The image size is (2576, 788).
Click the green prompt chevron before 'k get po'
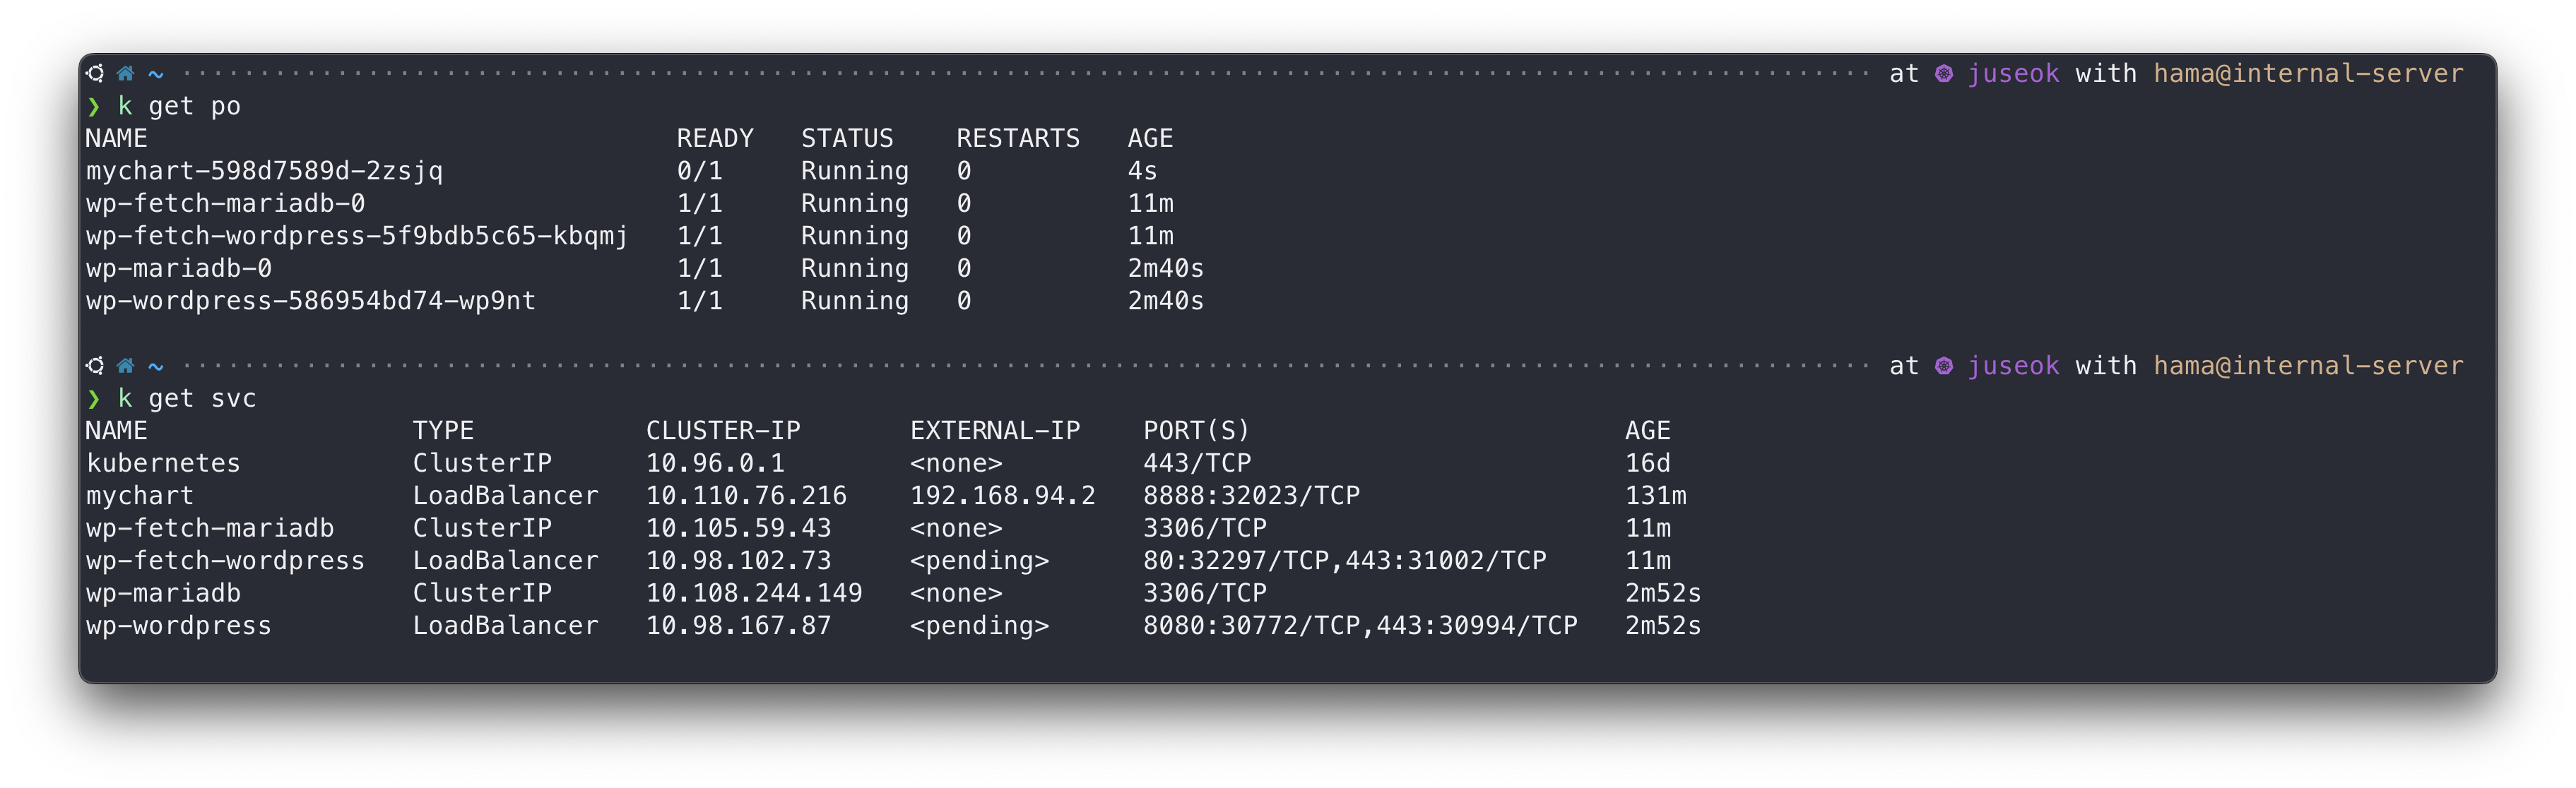[94, 106]
